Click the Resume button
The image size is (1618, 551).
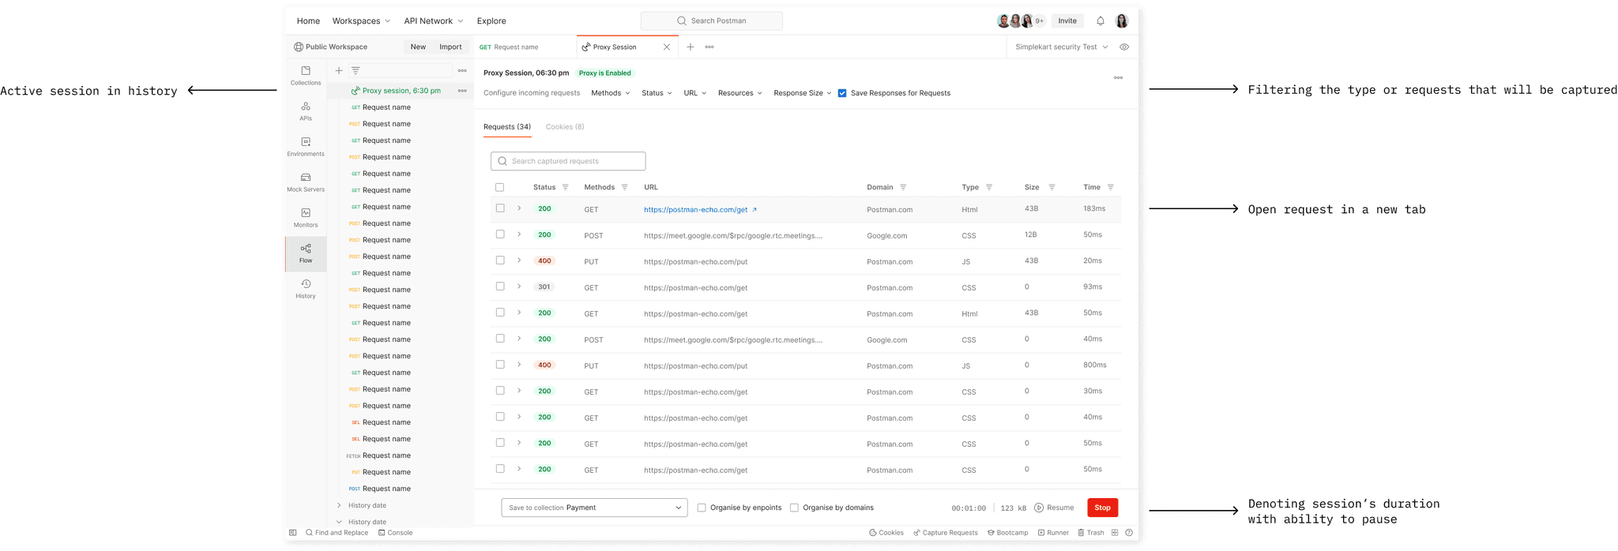pos(1055,508)
